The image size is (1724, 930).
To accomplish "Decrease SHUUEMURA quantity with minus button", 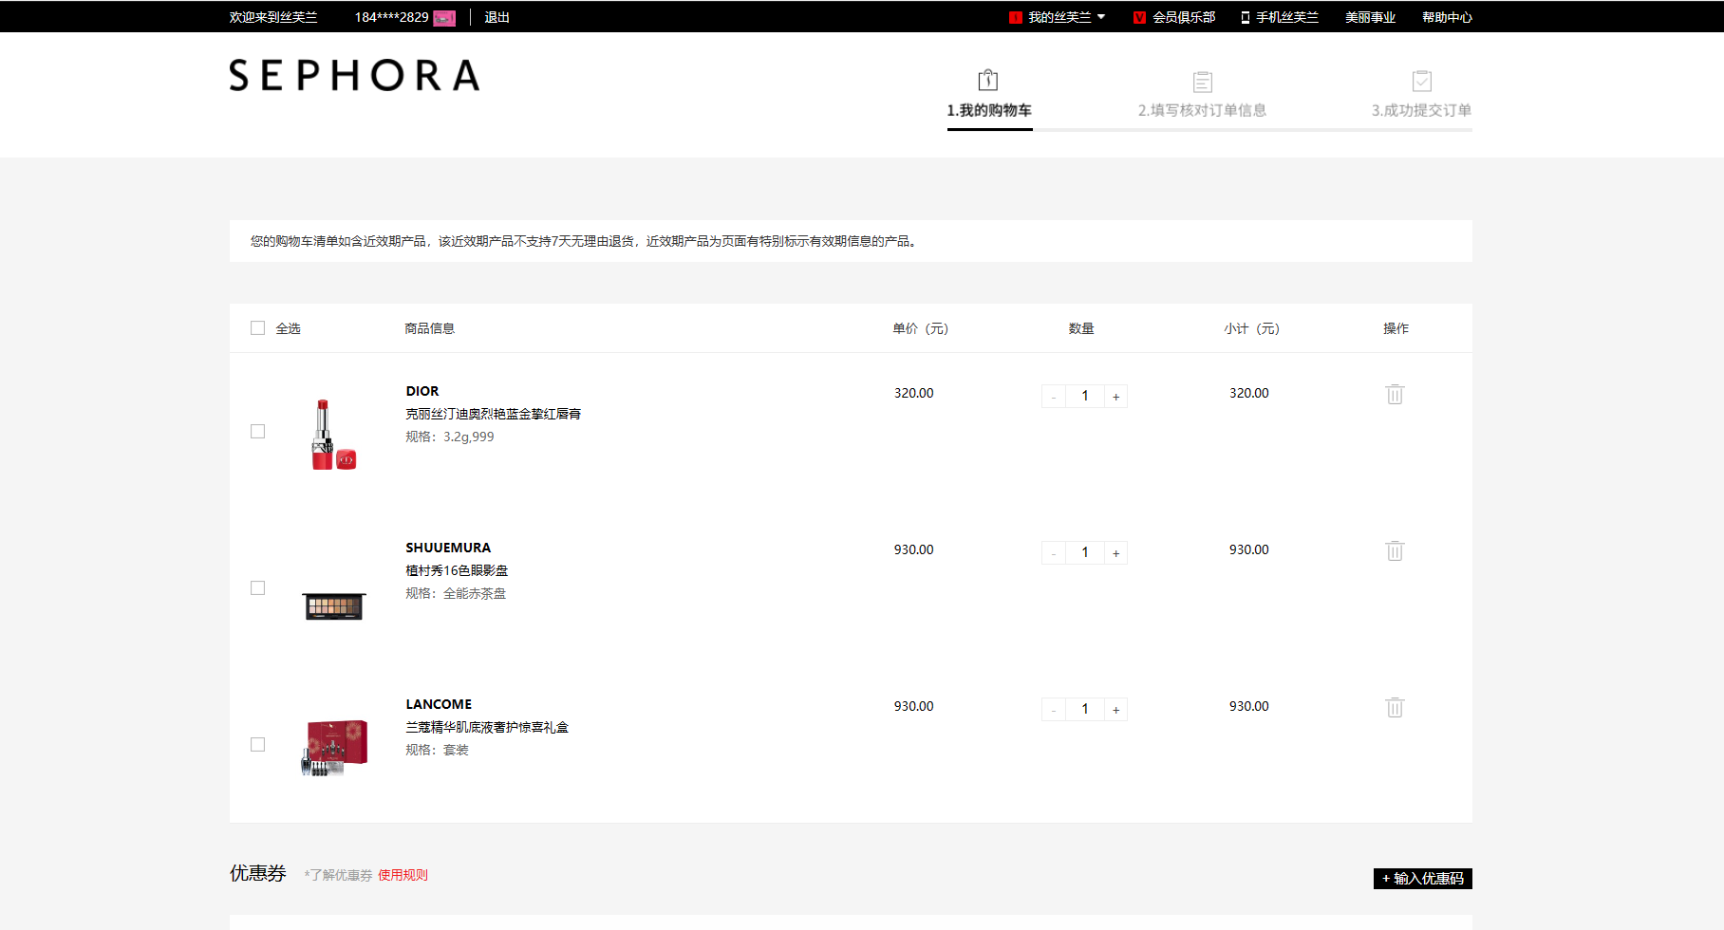I will pos(1054,553).
